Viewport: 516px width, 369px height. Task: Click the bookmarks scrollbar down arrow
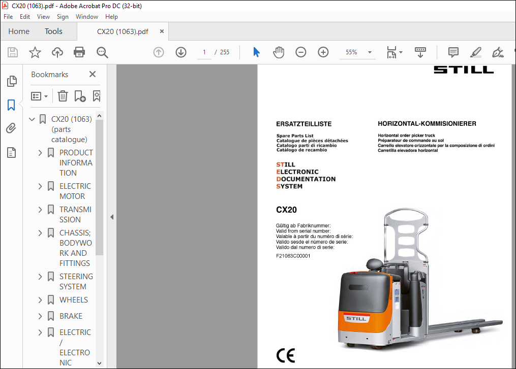pos(99,363)
